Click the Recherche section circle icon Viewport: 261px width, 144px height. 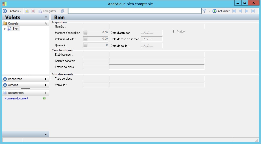tap(5, 79)
